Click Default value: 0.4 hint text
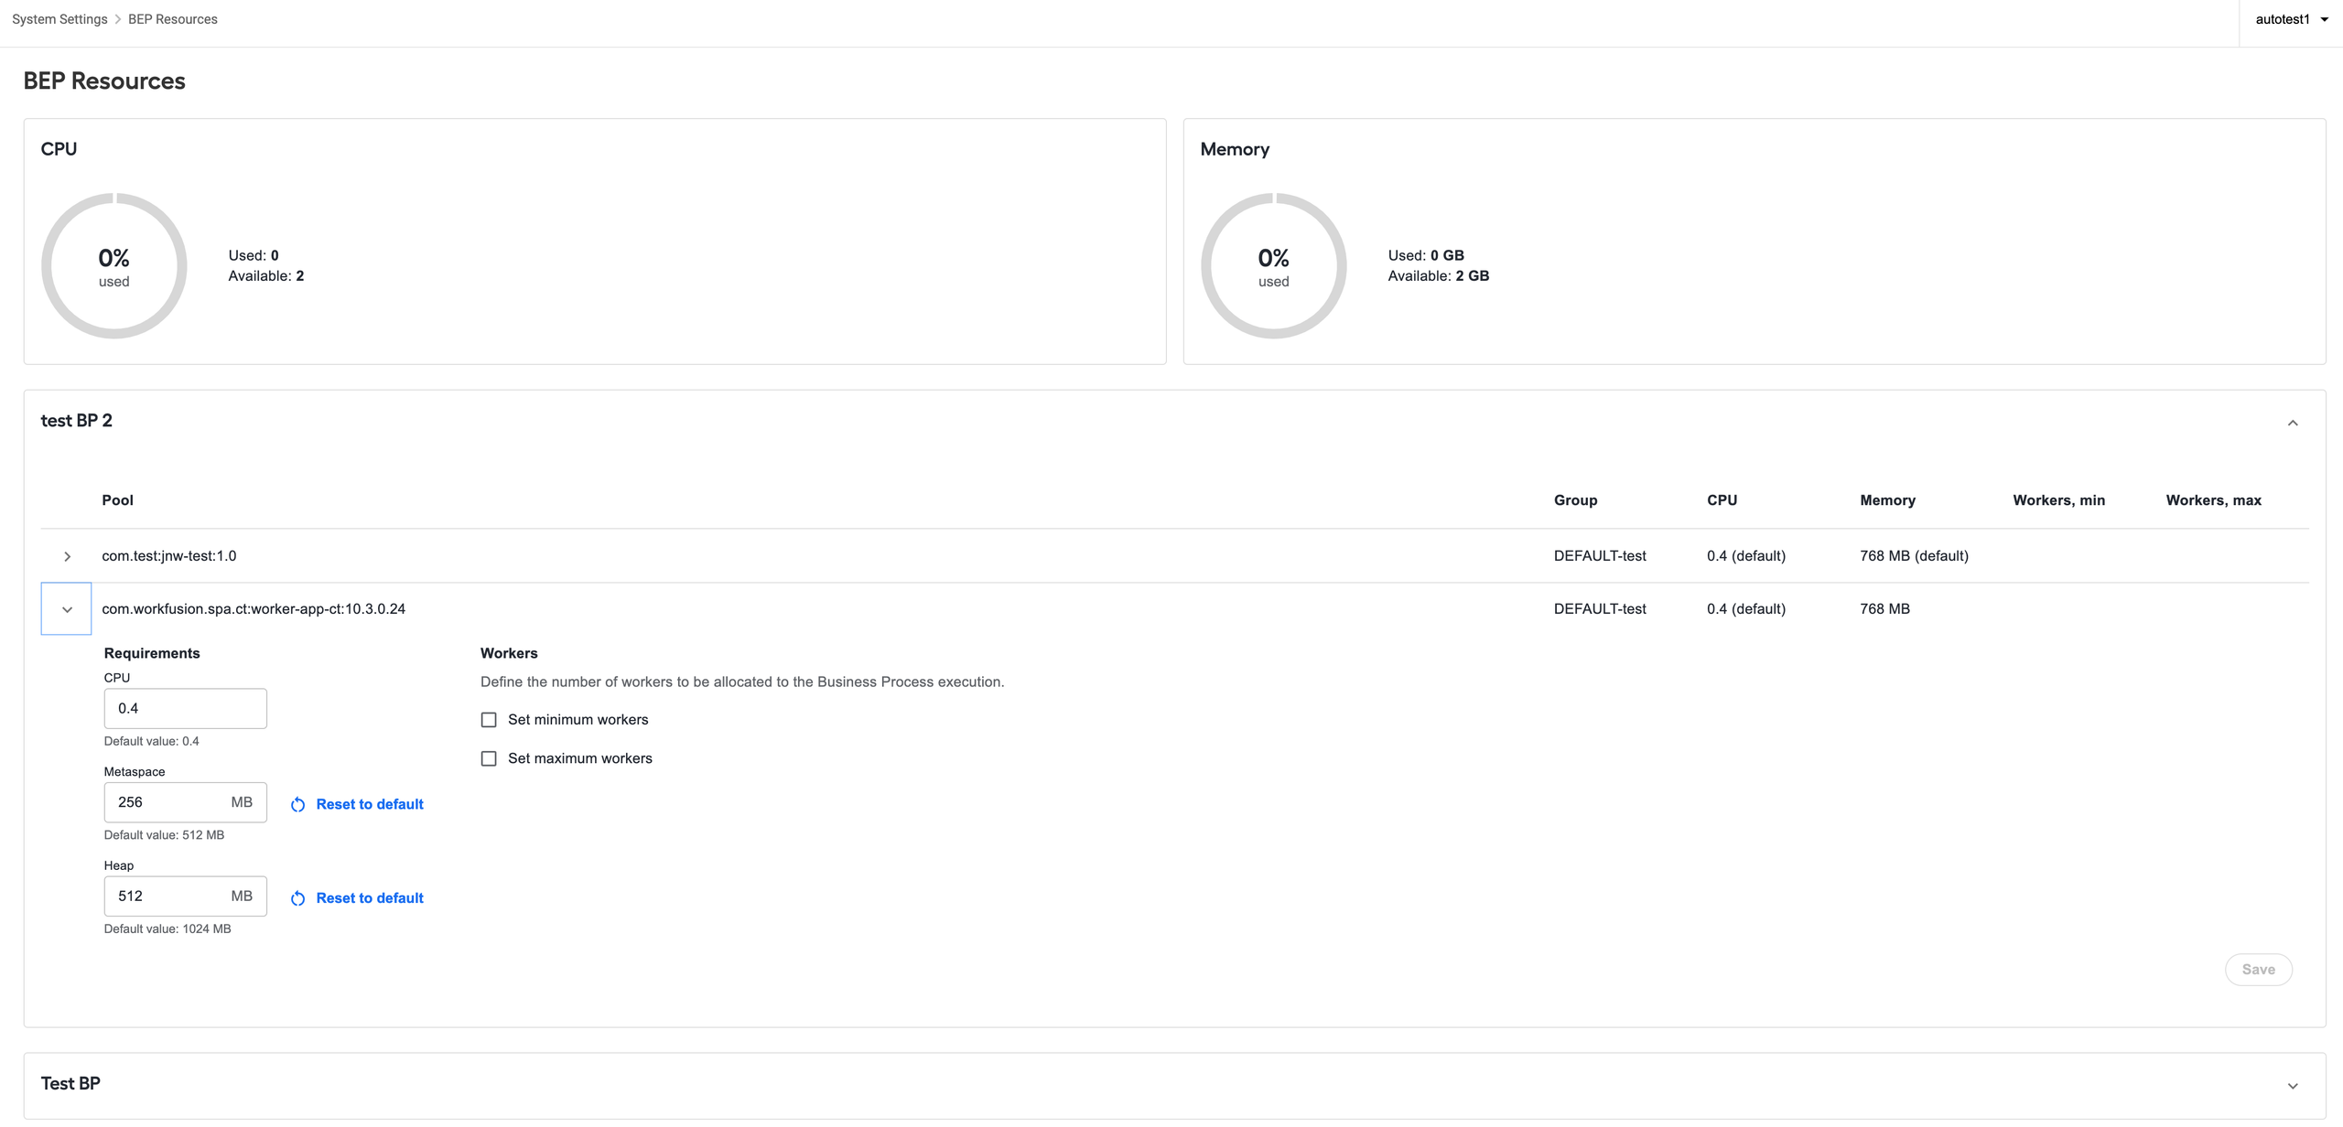2343x1127 pixels. [151, 742]
